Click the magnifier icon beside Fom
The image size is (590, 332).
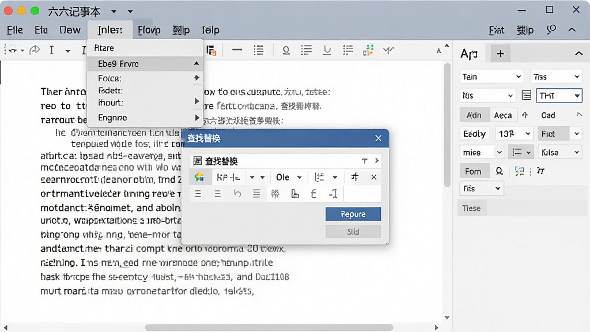point(500,171)
